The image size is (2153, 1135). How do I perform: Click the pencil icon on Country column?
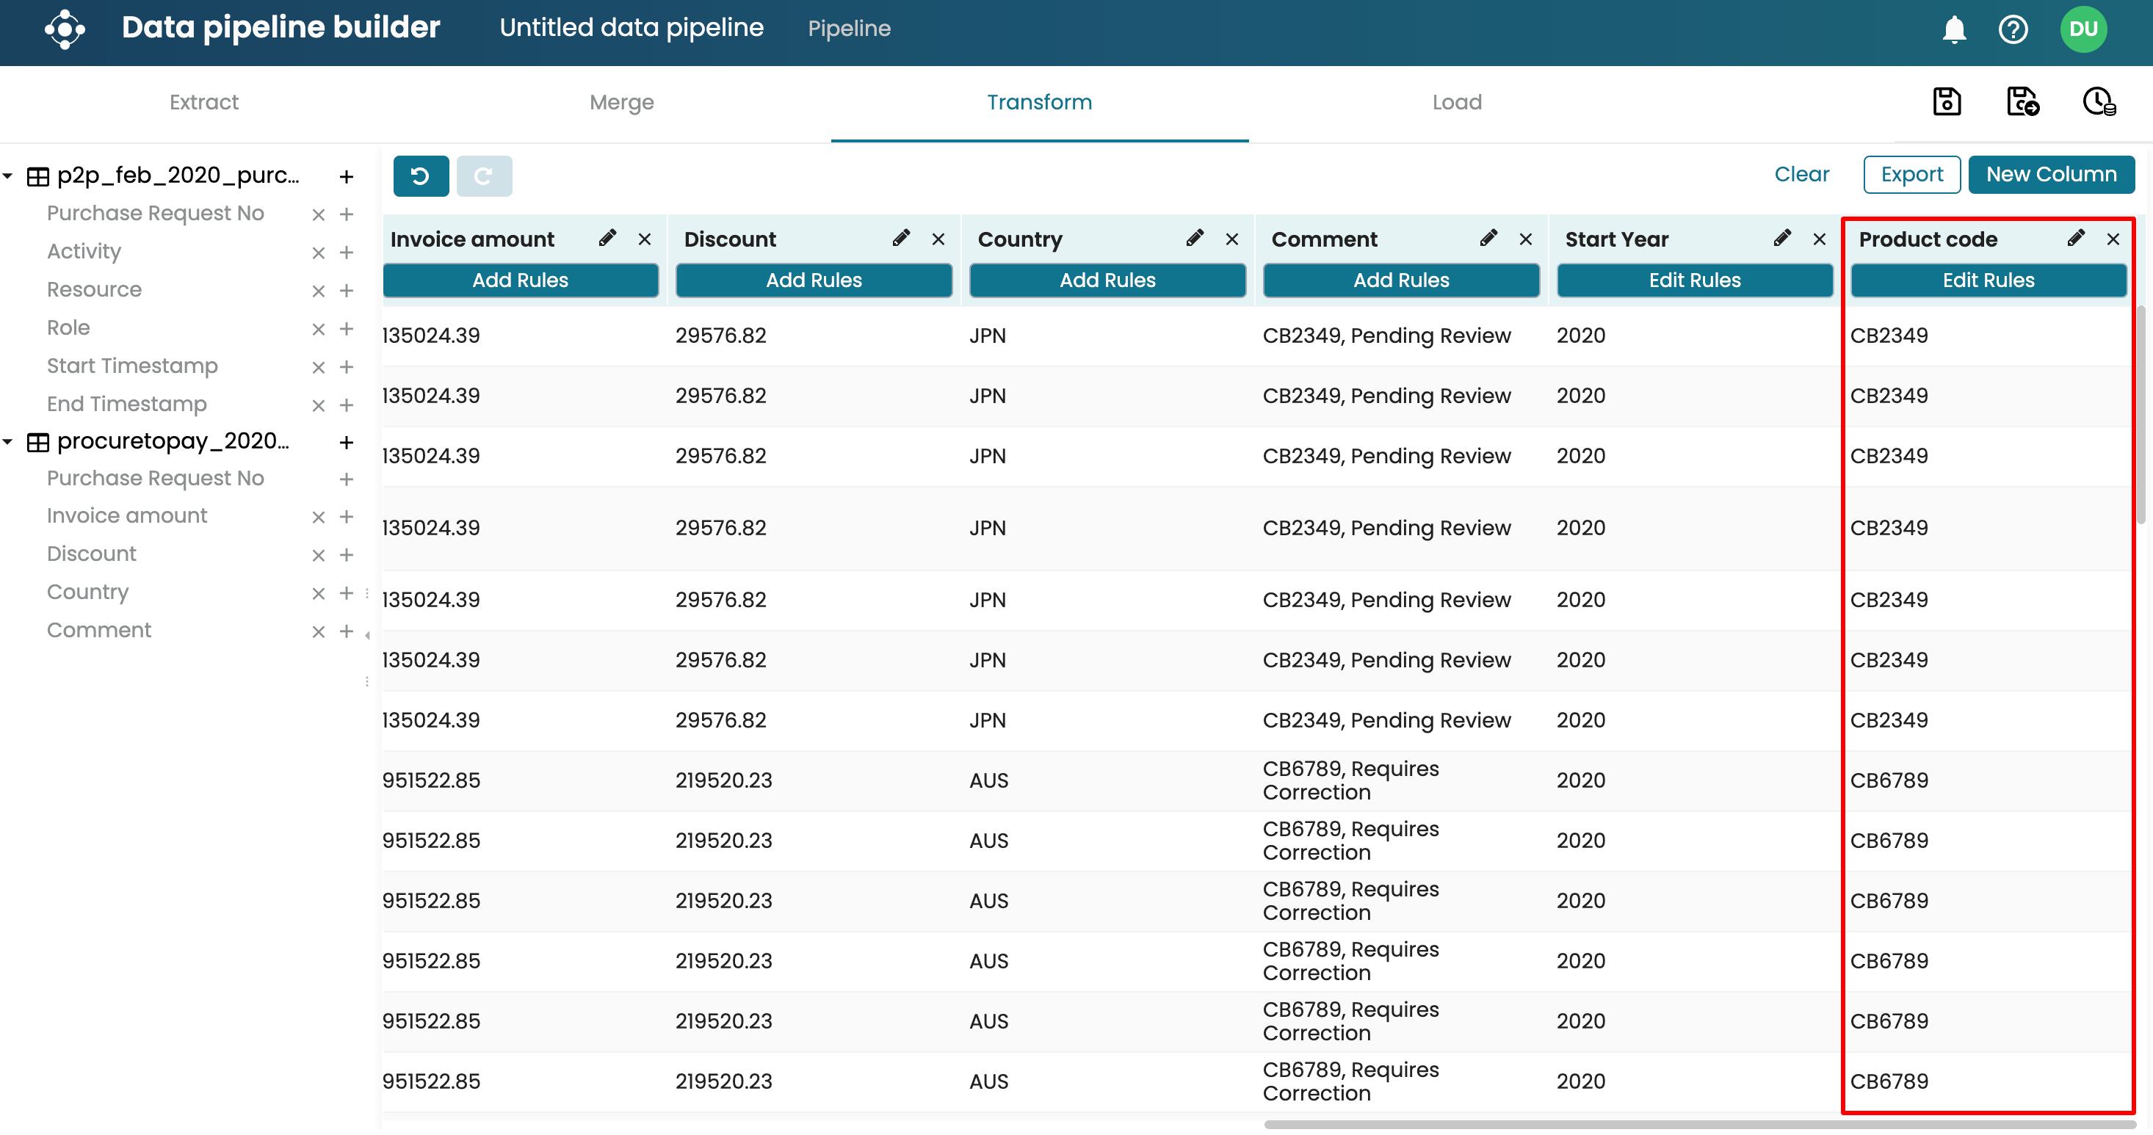tap(1194, 238)
